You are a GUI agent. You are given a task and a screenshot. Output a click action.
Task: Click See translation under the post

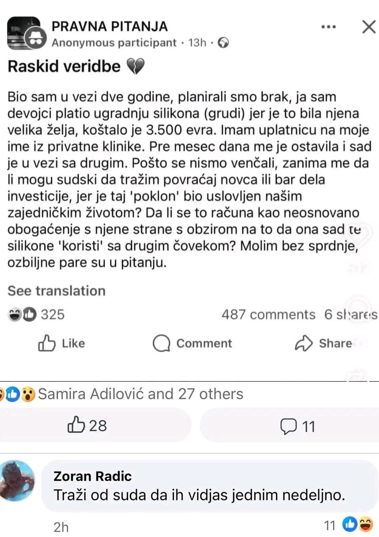pyautogui.click(x=57, y=291)
